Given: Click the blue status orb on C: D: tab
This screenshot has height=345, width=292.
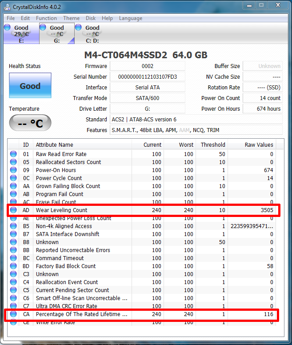Looking at the screenshot, I should [x=78, y=27].
